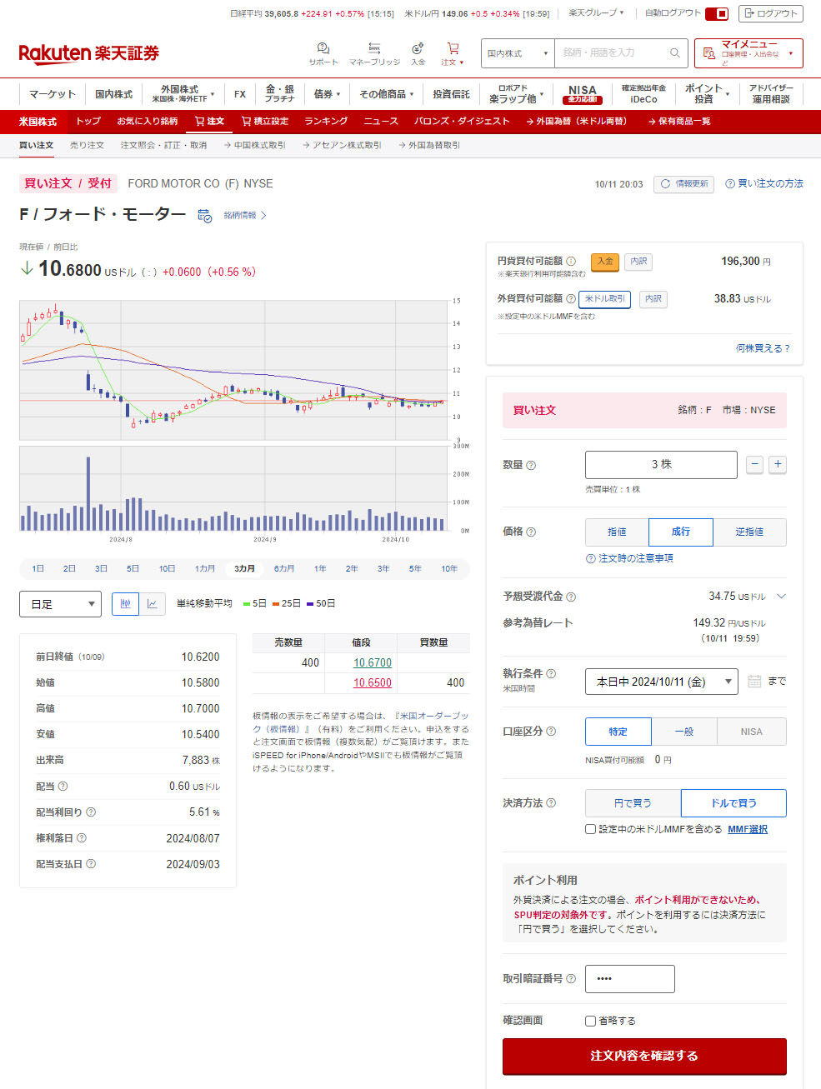
Task: Expand the estimated settlement amount details
Action: [x=781, y=597]
